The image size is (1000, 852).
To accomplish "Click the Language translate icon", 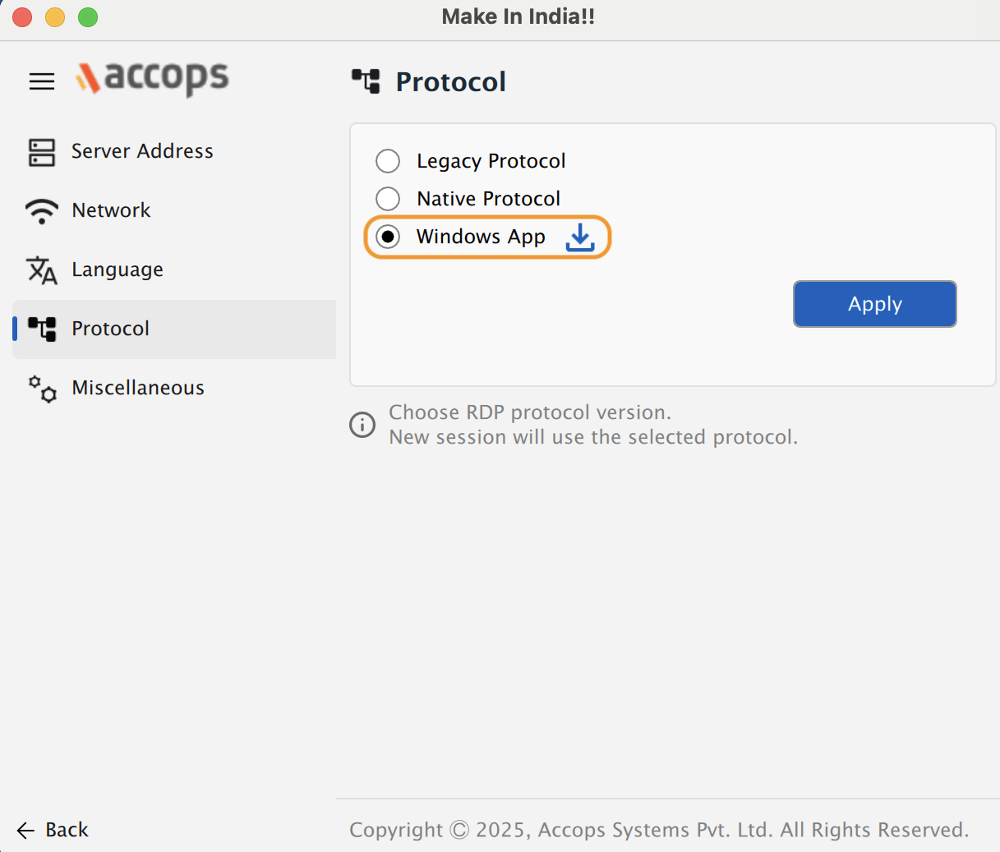I will 42,270.
